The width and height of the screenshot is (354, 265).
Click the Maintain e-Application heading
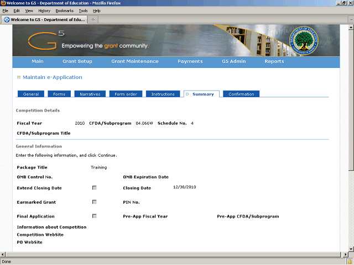(x=53, y=77)
